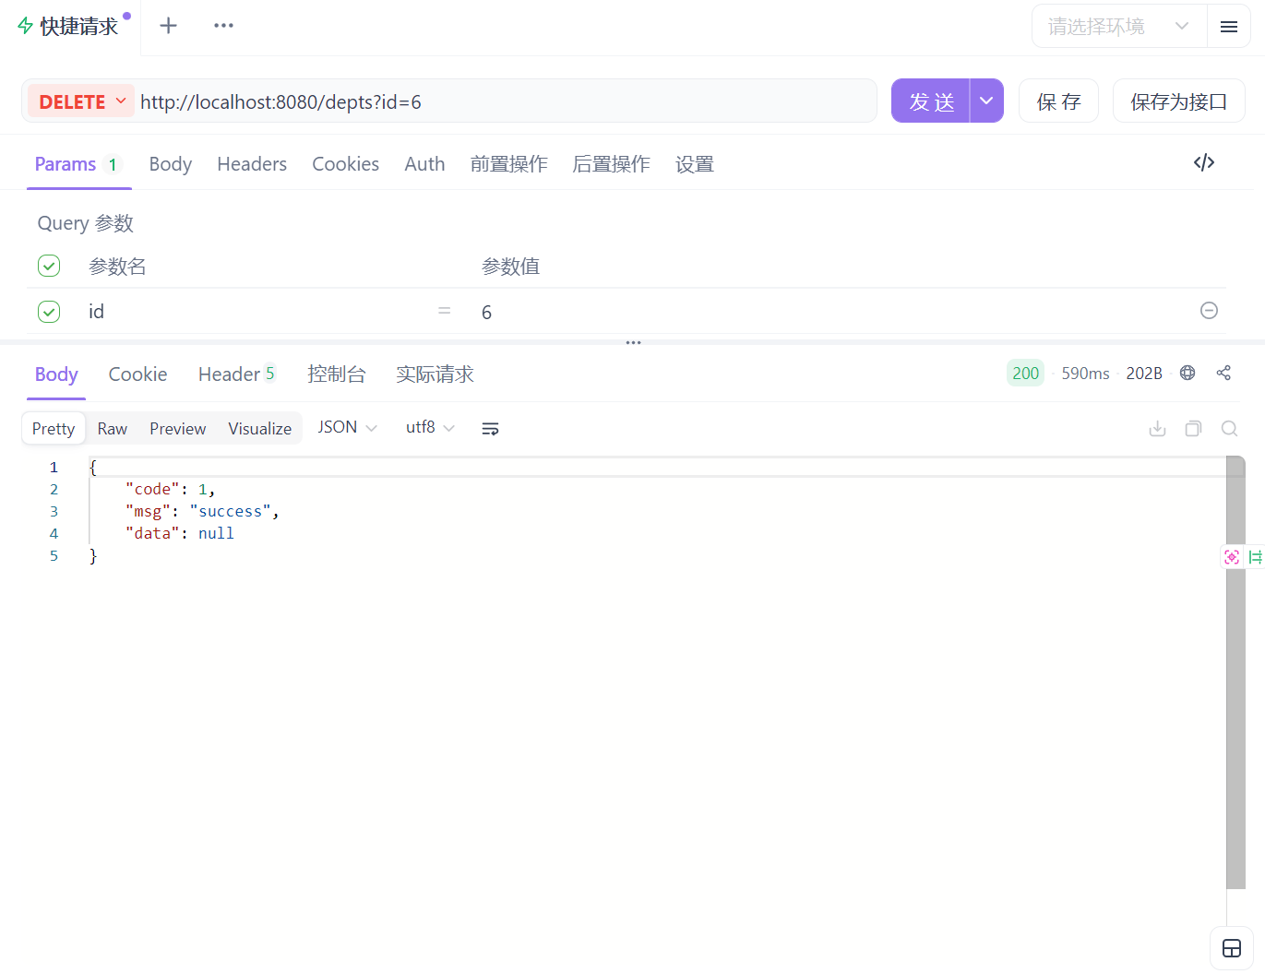The height and width of the screenshot is (974, 1265).
Task: Switch to Pretty view mode
Action: pos(54,428)
